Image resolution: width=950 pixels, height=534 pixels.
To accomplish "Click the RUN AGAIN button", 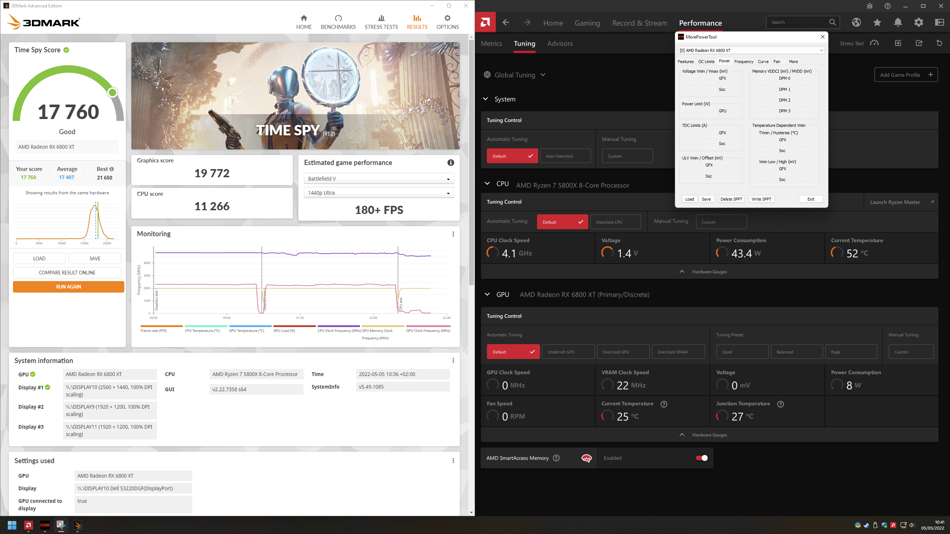I will tap(68, 287).
